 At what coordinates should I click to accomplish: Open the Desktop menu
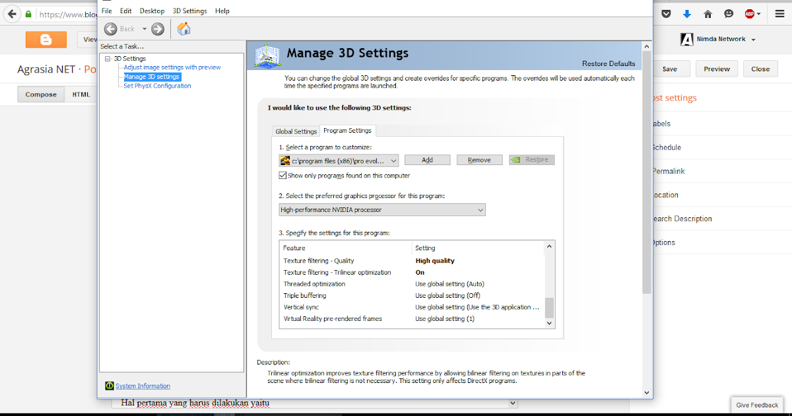coord(152,11)
